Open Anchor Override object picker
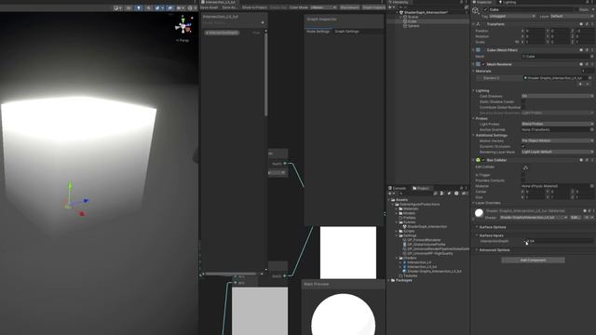 point(592,129)
